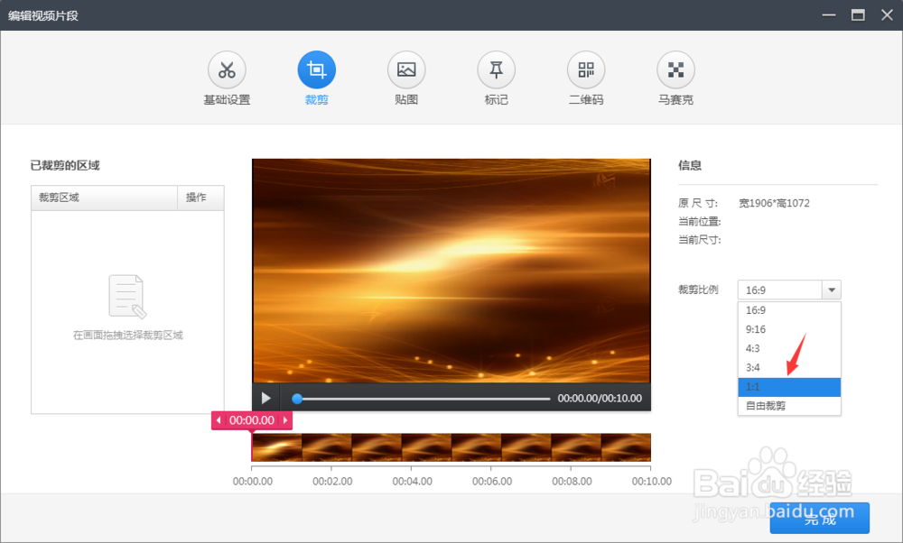Screen dimensions: 903x543
Task: Step timeline marker forward with right arrow
Action: [285, 420]
